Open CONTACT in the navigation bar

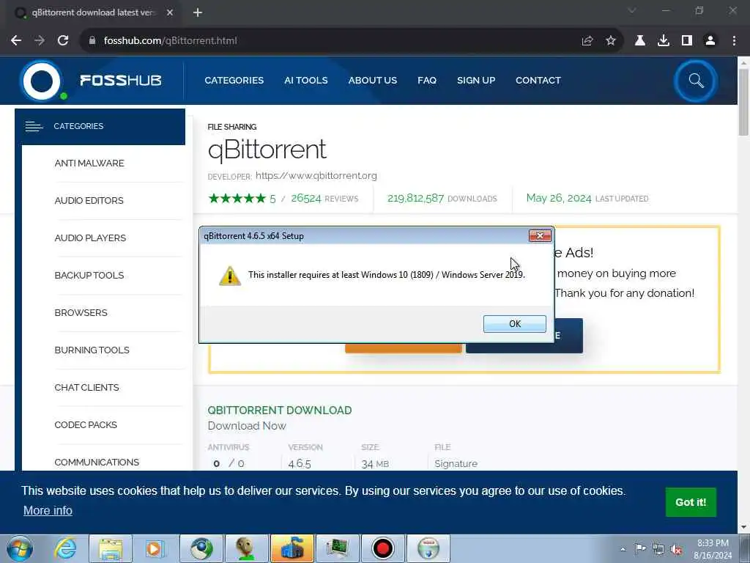[x=538, y=81]
